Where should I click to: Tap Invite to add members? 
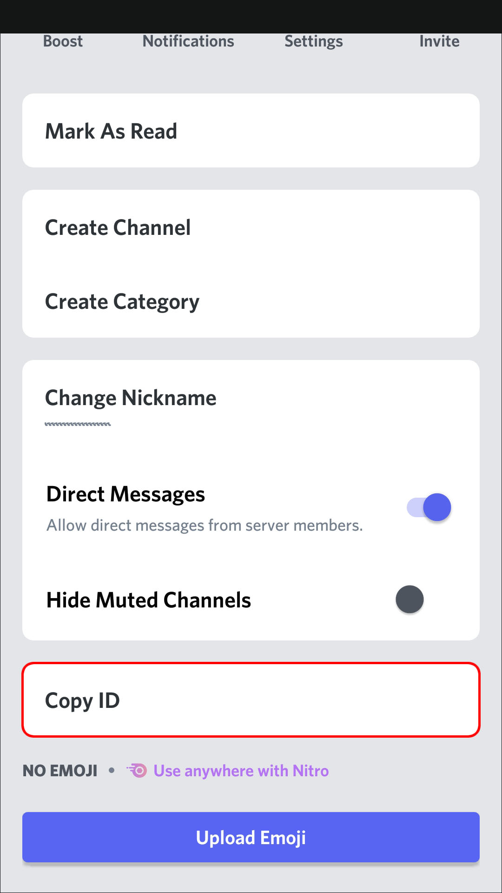point(439,41)
